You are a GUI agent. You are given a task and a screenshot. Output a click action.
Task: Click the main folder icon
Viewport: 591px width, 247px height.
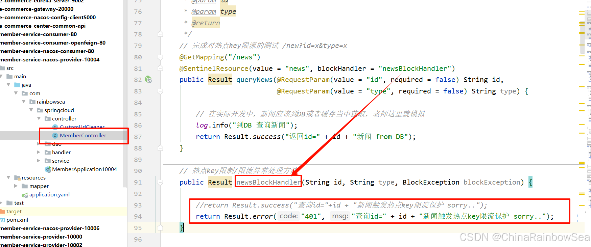(x=9, y=77)
